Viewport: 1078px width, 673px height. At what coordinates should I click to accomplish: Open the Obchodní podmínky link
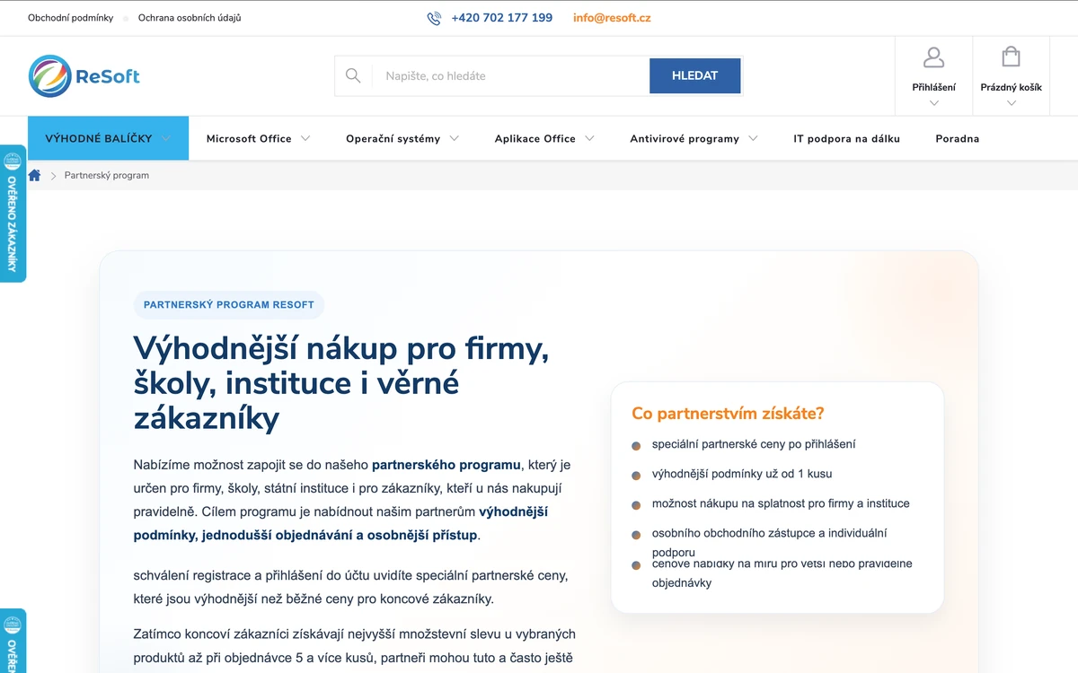coord(71,18)
